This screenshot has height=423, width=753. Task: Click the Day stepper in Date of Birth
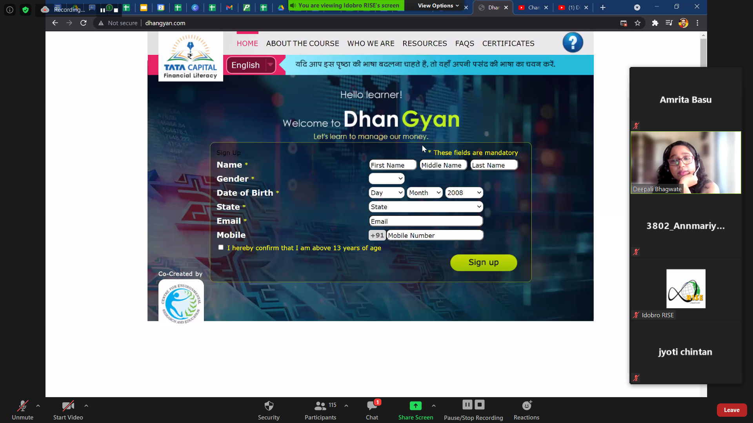387,193
